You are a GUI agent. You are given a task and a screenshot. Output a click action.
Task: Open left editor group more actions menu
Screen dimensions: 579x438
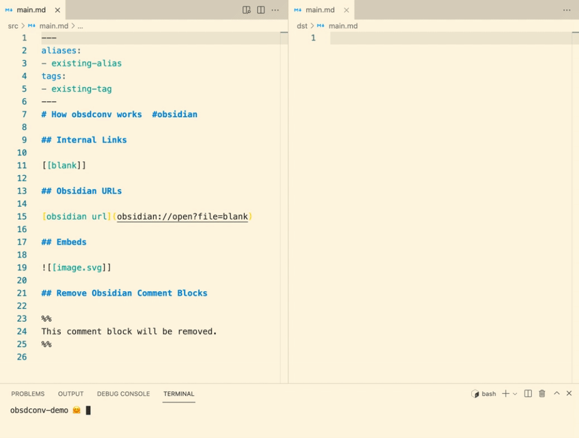click(275, 10)
